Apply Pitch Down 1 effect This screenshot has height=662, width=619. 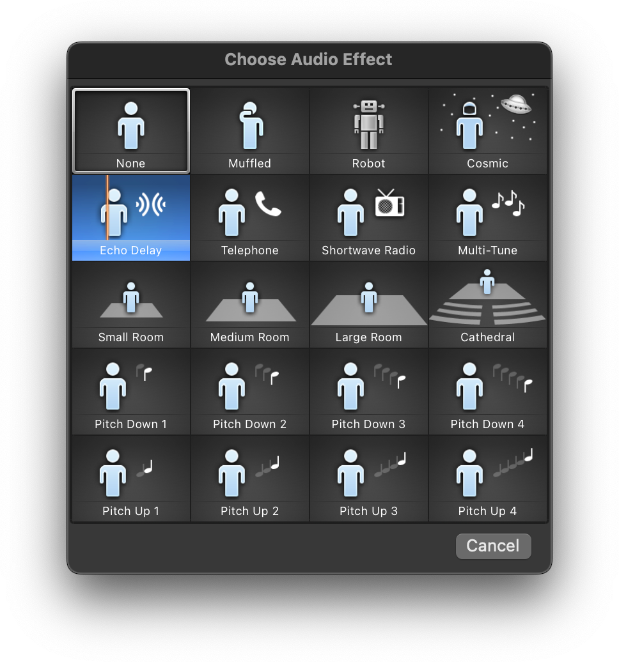pyautogui.click(x=131, y=392)
